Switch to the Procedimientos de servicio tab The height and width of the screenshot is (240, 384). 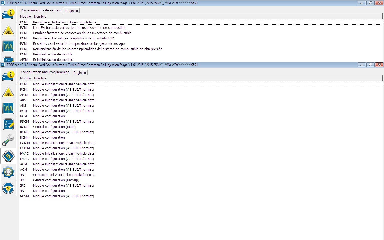[x=41, y=10]
